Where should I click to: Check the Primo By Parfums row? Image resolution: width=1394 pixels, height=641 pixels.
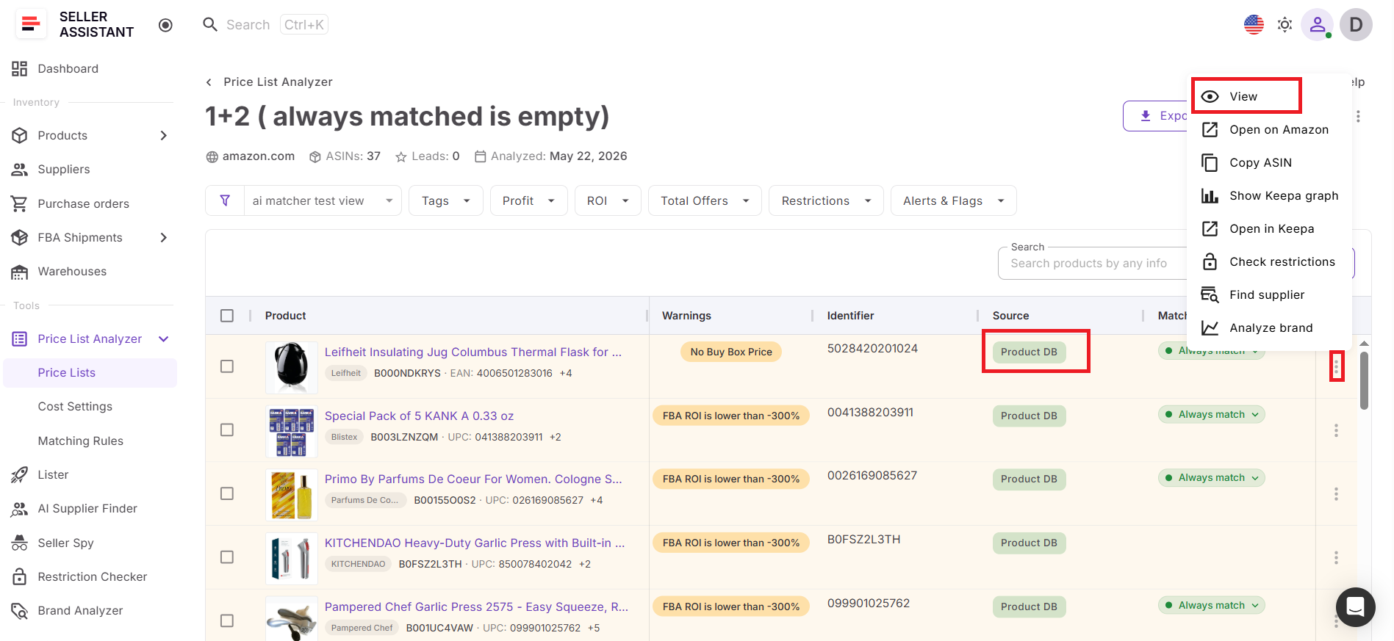[227, 494]
